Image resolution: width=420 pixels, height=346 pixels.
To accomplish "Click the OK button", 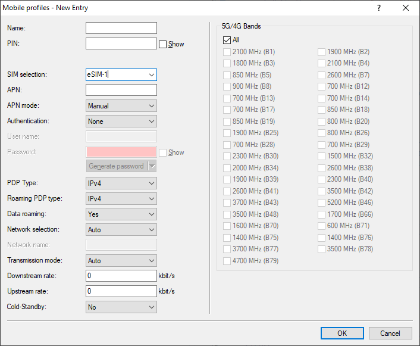I will [342, 333].
